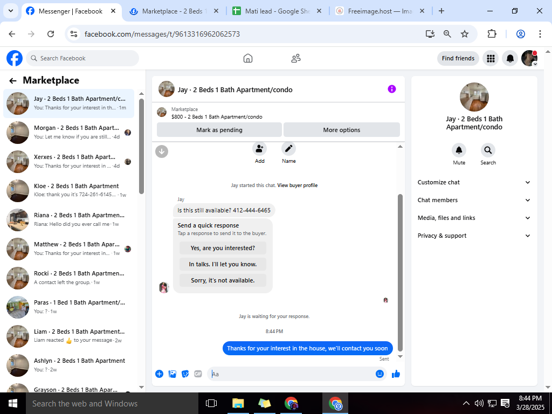552x414 pixels.
Task: Show hidden system tray icons
Action: (x=466, y=403)
